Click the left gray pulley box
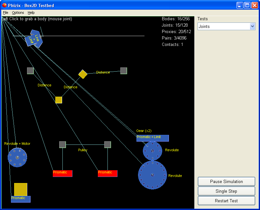 [62, 144]
